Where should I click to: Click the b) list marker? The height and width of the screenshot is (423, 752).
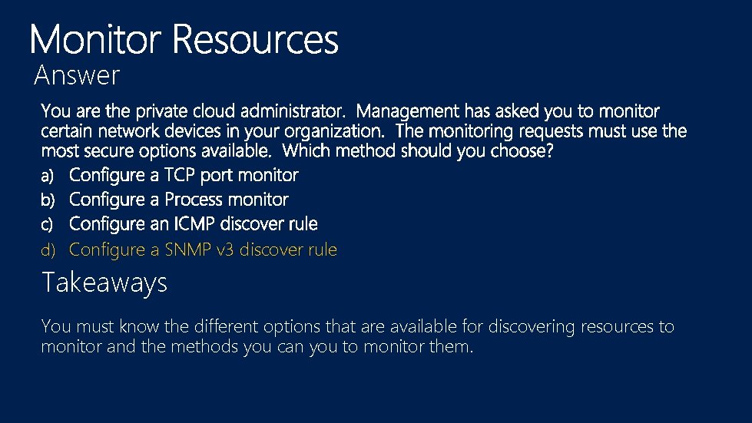[x=48, y=200]
